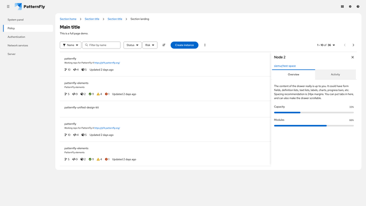The height and width of the screenshot is (206, 366).
Task: Click warning triangle in last patternfly-elements row
Action: (x=98, y=159)
